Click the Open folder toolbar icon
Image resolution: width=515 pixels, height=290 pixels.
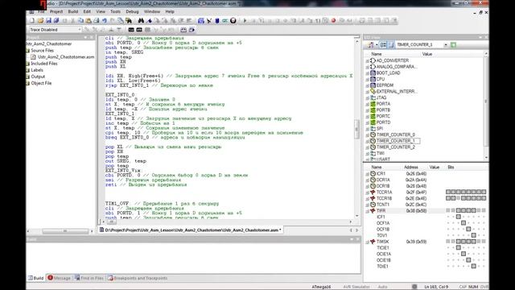coord(40,21)
